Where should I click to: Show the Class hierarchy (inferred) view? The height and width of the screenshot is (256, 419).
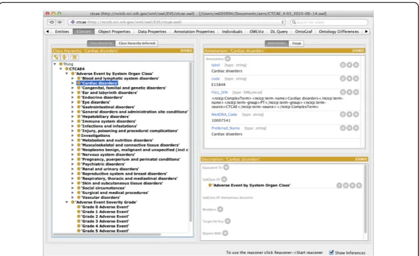click(x=137, y=43)
